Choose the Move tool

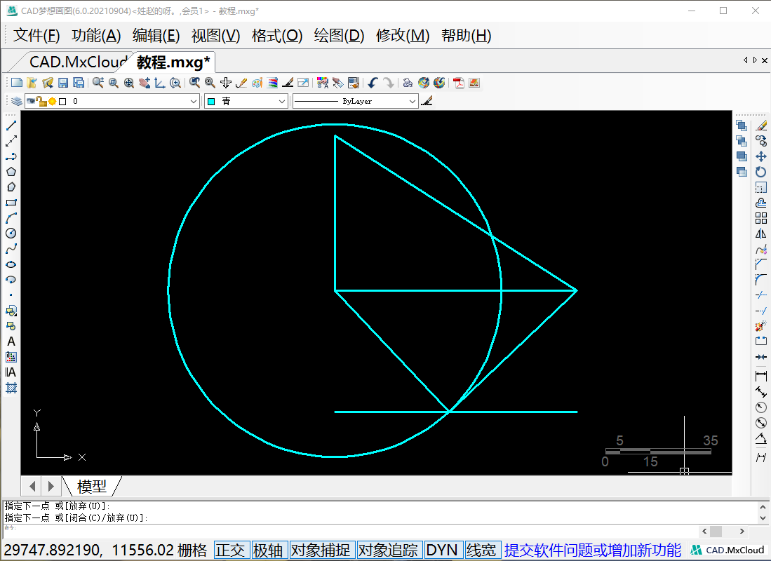761,156
